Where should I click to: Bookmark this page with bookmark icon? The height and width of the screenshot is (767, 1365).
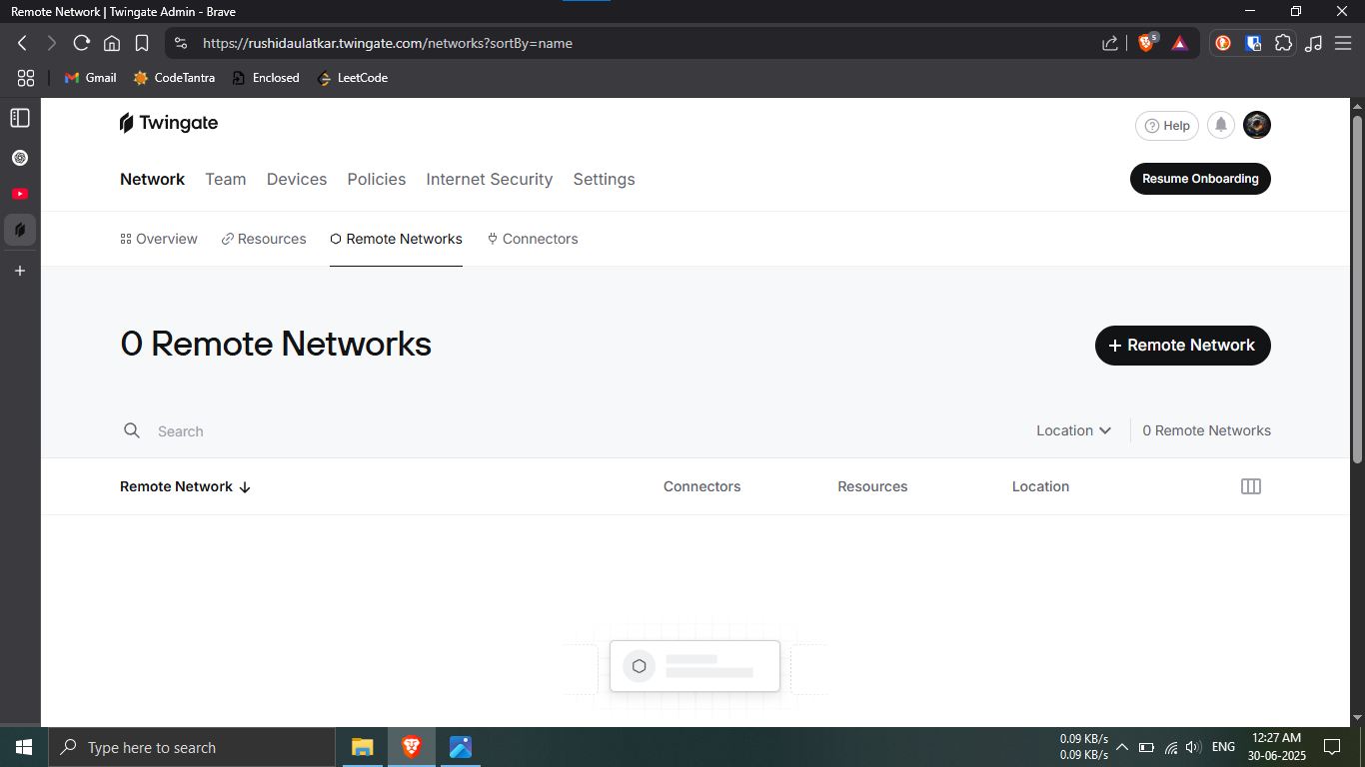[142, 43]
